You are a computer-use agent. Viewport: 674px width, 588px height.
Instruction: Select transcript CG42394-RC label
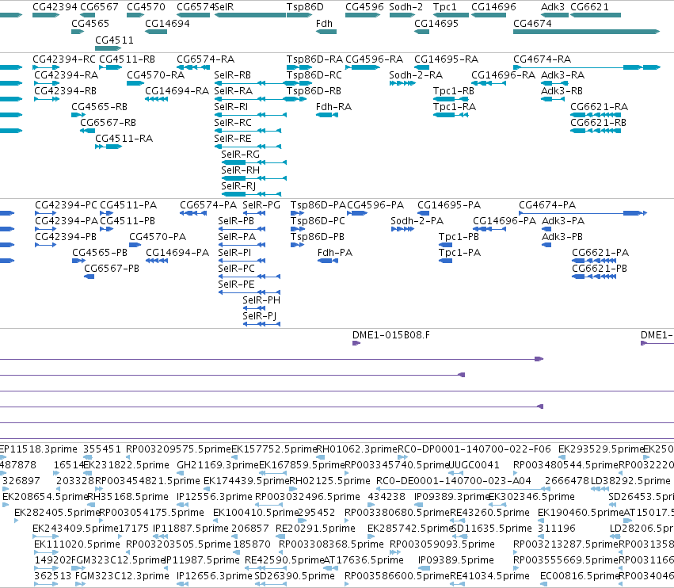click(64, 59)
